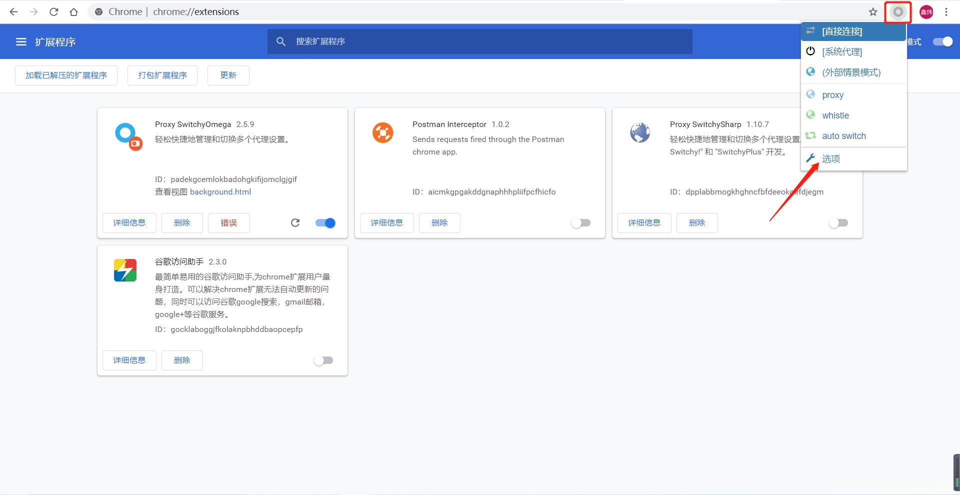960x495 pixels.
Task: Reload the Proxy SwitchyOmega extension
Action: click(x=295, y=222)
